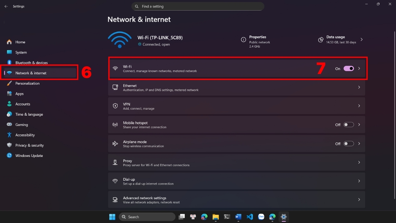Open Visual Studio Code from taskbar
The height and width of the screenshot is (223, 396).
click(250, 217)
